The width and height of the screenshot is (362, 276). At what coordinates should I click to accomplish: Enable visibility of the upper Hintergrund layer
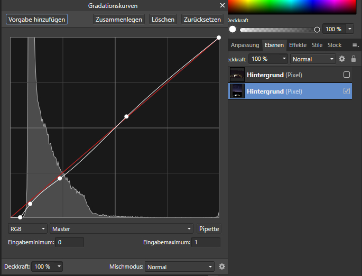[x=347, y=75]
